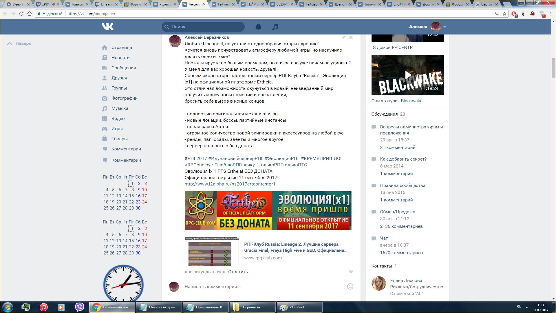This screenshot has width=556, height=313.
Task: Click the search field in VK header
Action: (203, 27)
